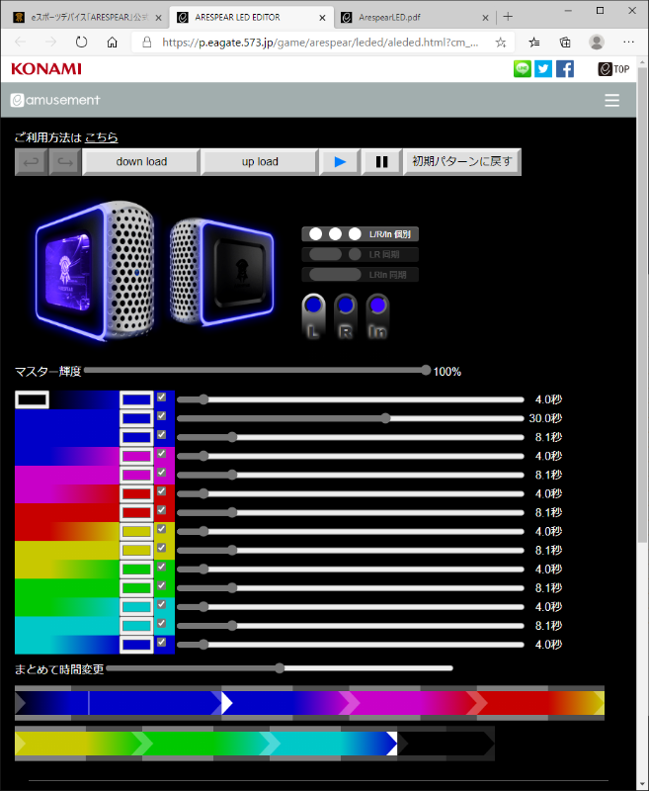Start LED pattern playback with play button
This screenshot has width=649, height=791.
(x=340, y=162)
